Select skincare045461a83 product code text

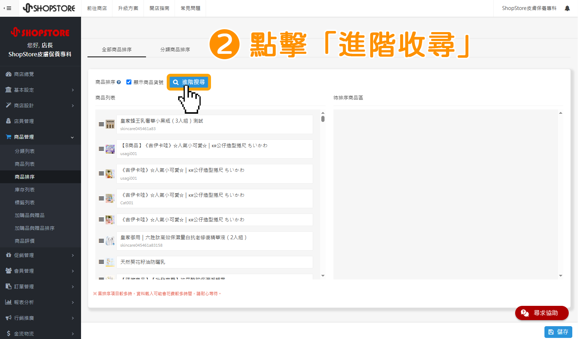coord(138,129)
